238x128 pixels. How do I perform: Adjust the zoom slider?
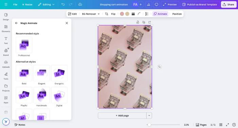coord(163,125)
